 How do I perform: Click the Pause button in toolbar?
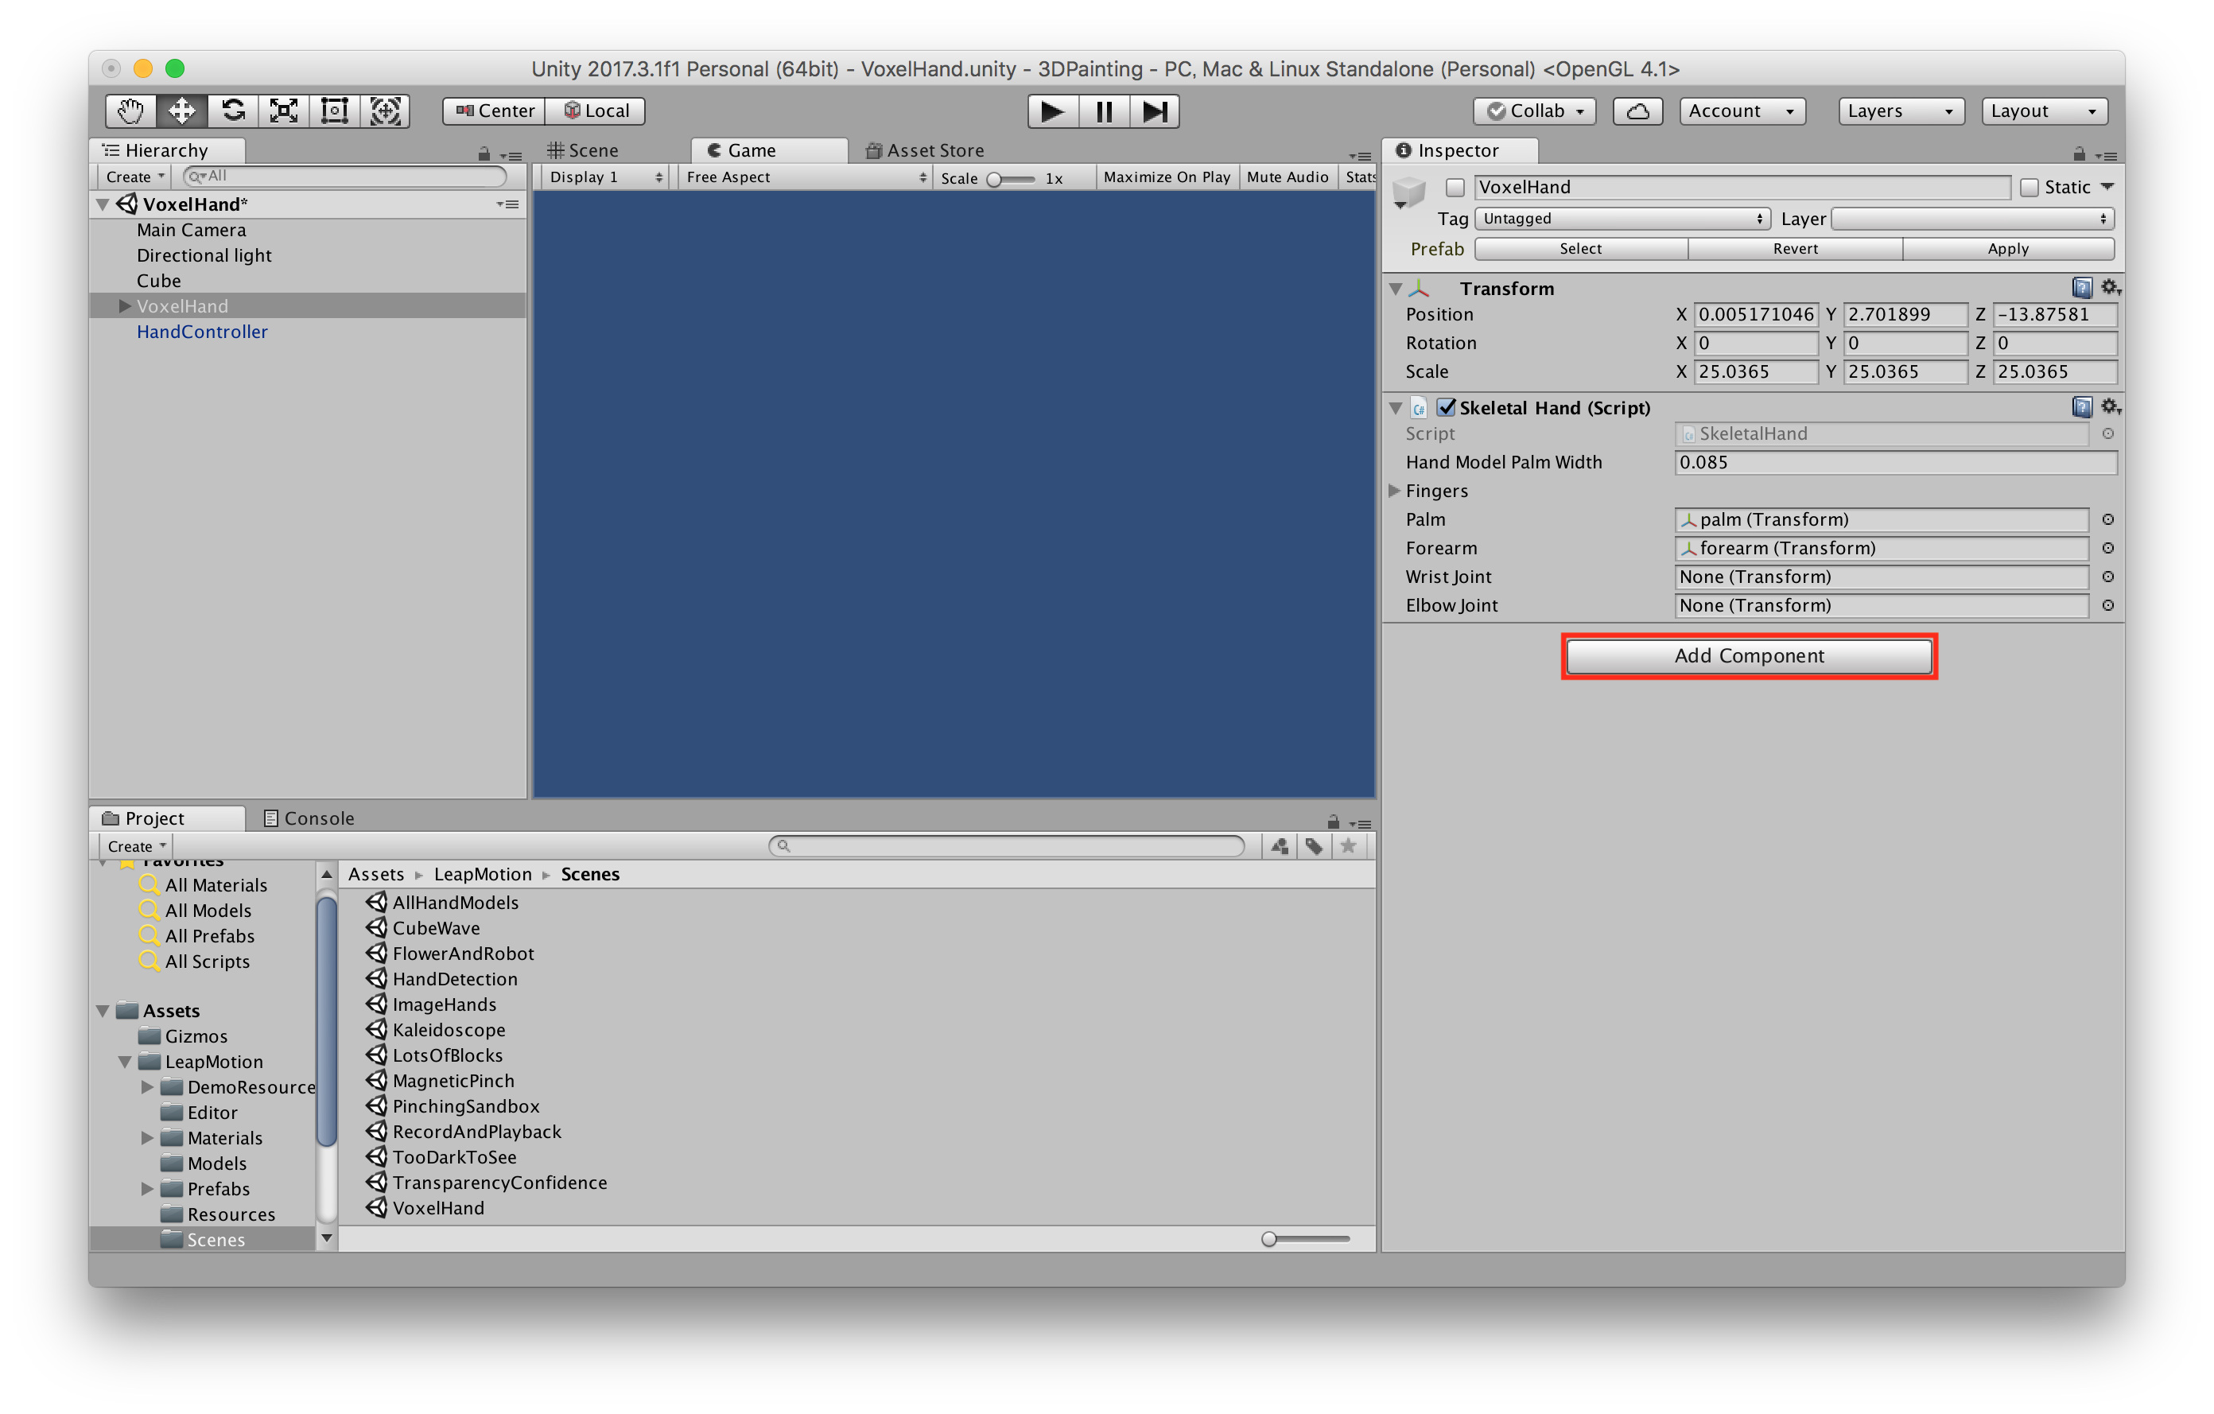pos(1102,108)
